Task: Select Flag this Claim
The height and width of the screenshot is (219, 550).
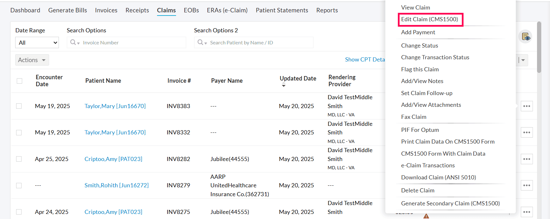Action: pos(420,69)
